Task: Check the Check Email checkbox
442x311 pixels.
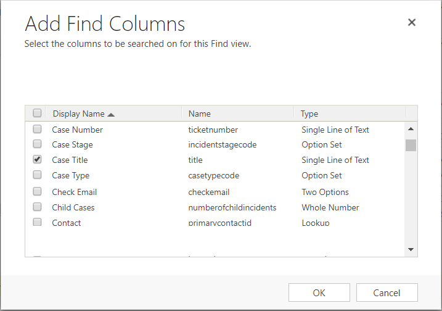Action: pyautogui.click(x=37, y=191)
